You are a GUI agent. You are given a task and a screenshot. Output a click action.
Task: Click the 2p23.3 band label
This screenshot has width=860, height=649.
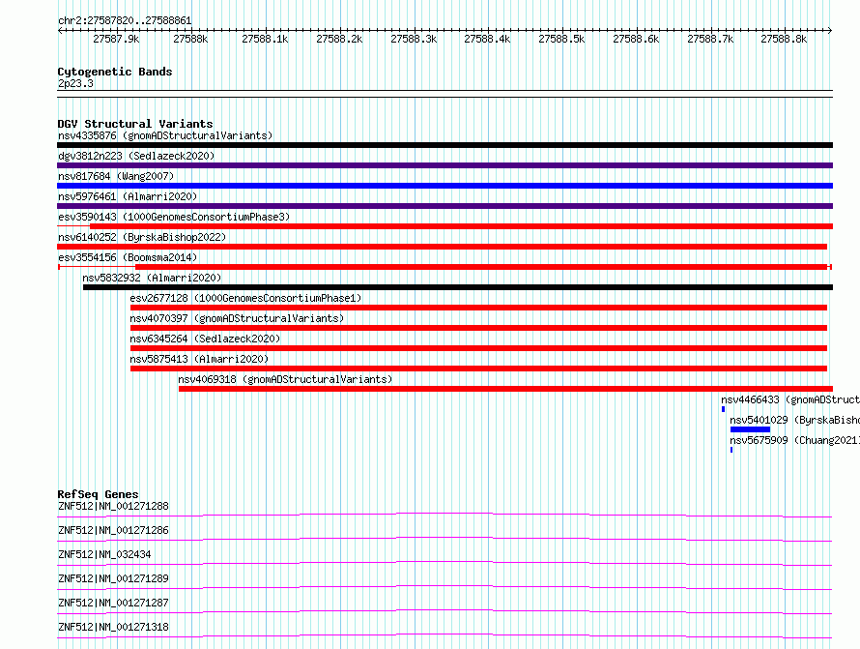tap(75, 83)
